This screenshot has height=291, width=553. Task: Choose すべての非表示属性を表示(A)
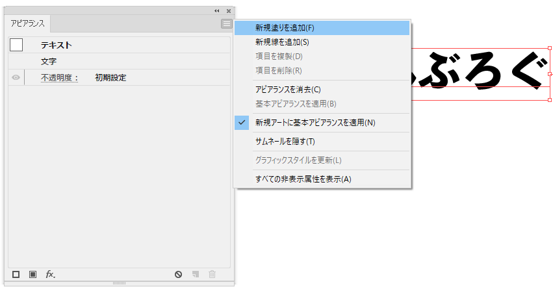coord(322,179)
